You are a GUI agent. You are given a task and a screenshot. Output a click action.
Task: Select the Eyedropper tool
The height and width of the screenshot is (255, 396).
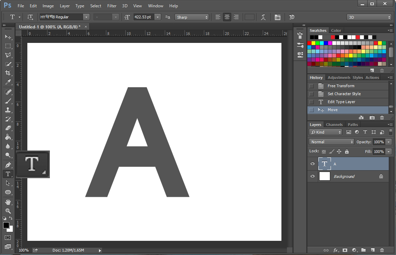point(8,82)
